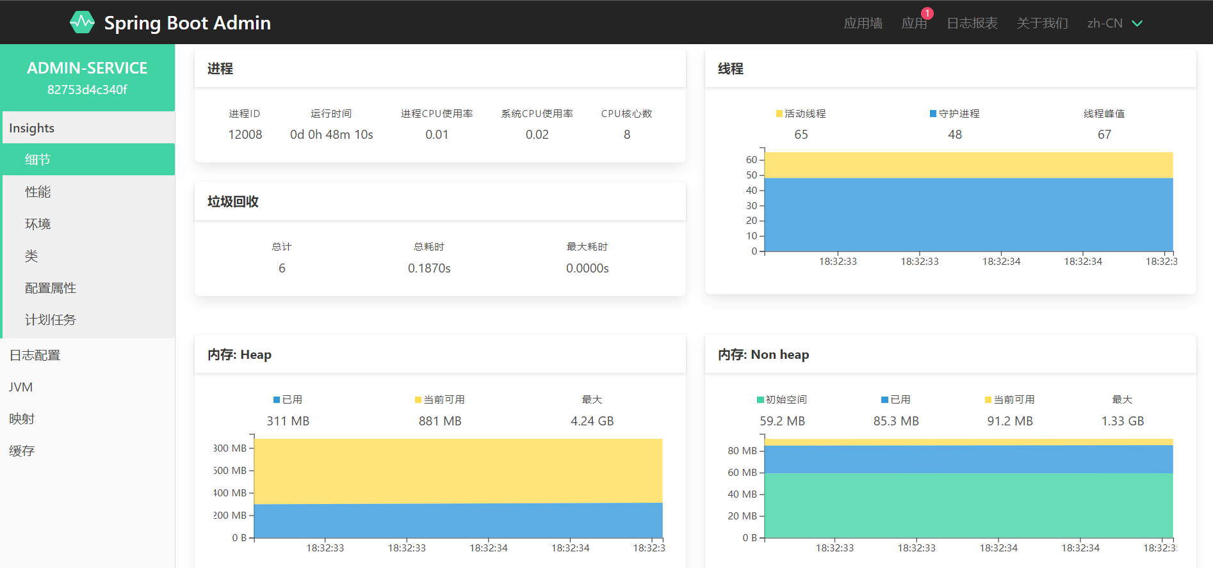This screenshot has height=568, width=1213.
Task: Open the 日志报表 navigation item
Action: pos(972,23)
